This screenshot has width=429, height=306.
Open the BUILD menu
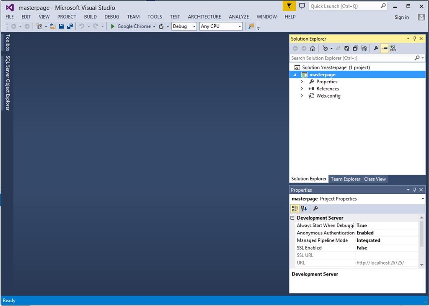[90, 17]
